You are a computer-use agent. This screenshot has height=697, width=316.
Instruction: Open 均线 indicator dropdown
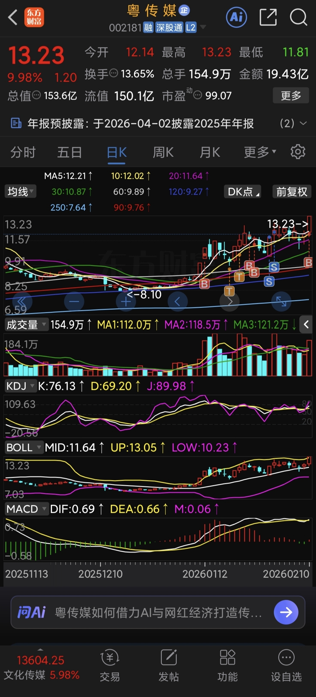pos(20,192)
